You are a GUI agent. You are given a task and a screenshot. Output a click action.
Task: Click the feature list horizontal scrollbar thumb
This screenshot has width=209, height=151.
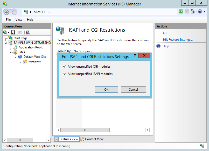tap(85, 130)
